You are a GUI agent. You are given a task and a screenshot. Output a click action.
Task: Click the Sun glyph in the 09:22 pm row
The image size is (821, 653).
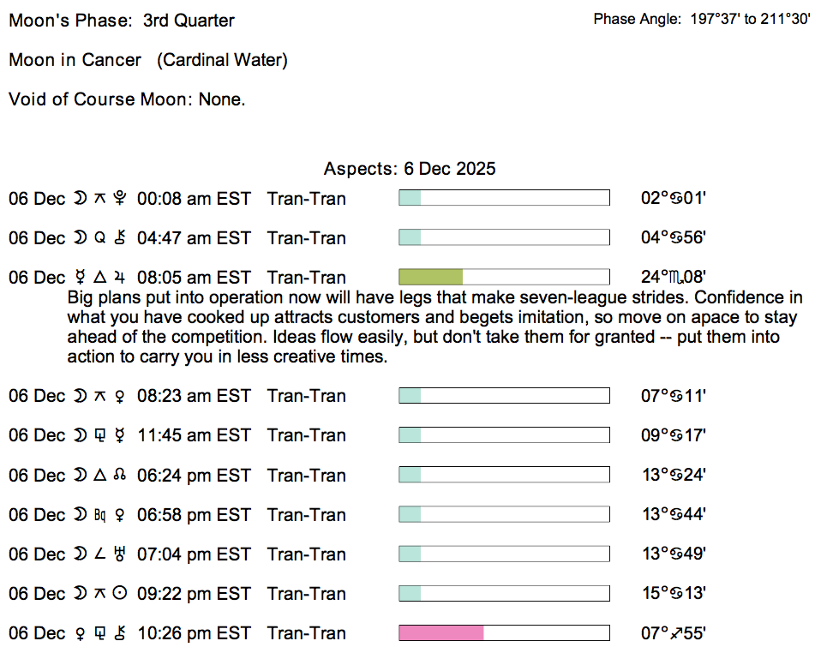point(121,594)
